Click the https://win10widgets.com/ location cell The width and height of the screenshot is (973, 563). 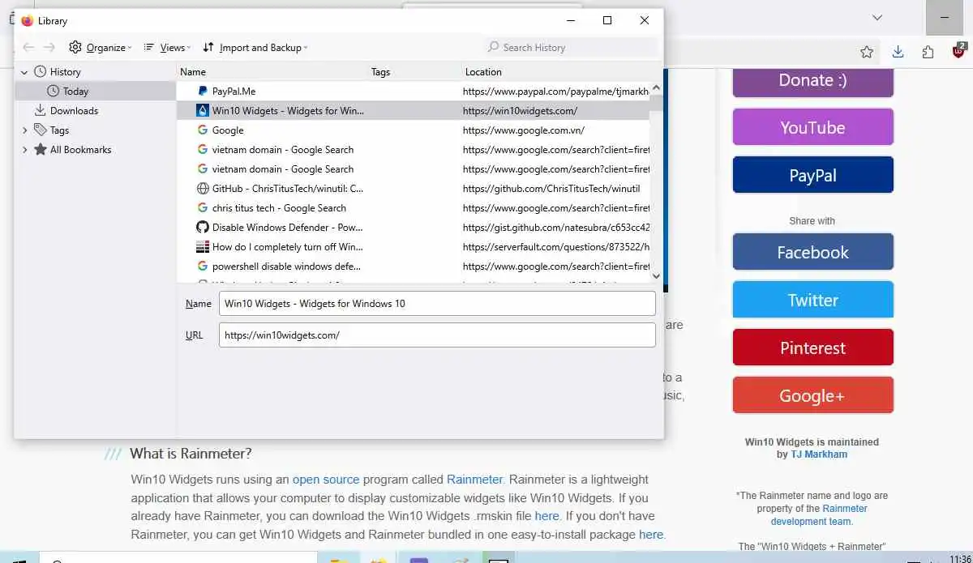click(521, 111)
